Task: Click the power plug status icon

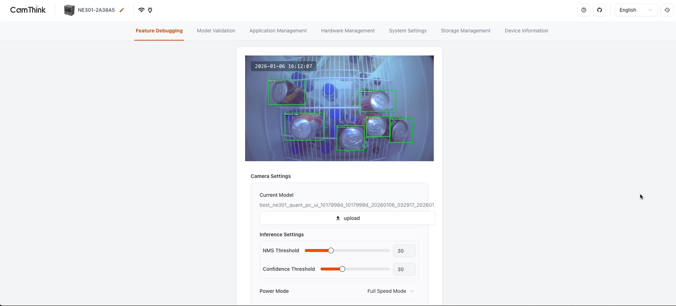Action: tap(150, 10)
